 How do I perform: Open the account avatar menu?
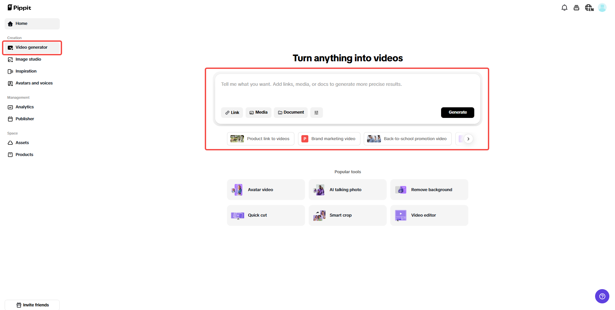pyautogui.click(x=602, y=7)
